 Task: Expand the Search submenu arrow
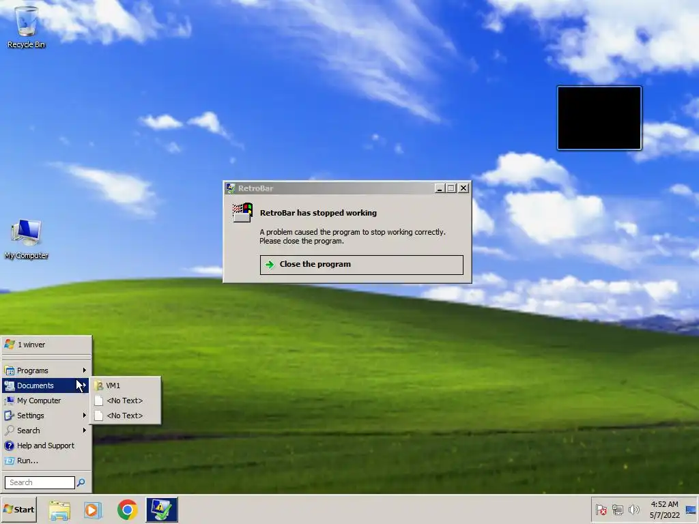coord(84,431)
